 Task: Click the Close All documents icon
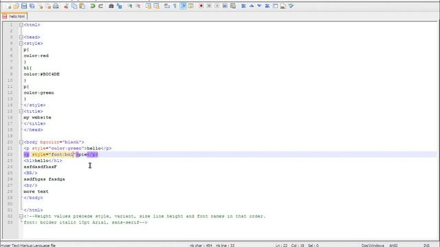click(48, 6)
